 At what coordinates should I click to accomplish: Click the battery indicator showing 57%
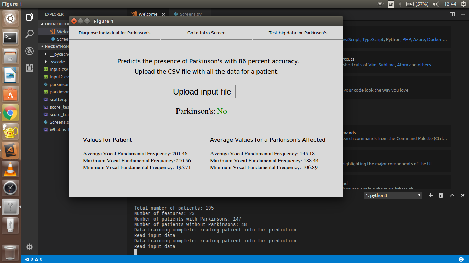click(x=417, y=4)
